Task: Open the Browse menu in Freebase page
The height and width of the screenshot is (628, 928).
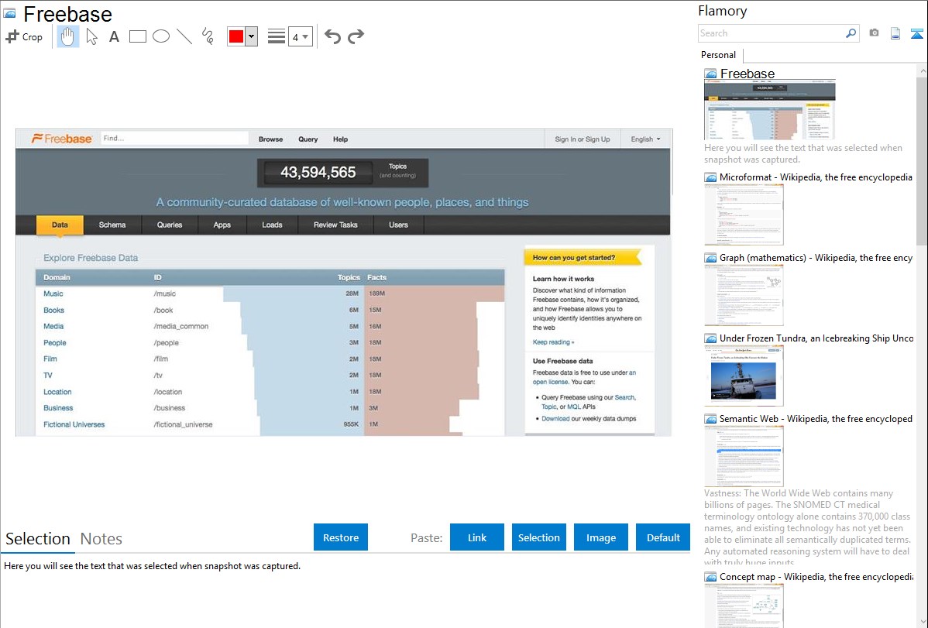Action: tap(270, 139)
